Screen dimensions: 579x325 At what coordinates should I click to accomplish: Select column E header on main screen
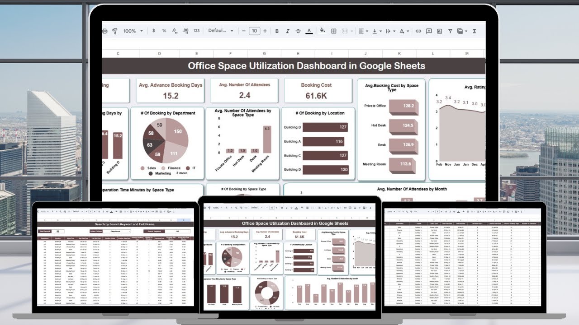[196, 54]
